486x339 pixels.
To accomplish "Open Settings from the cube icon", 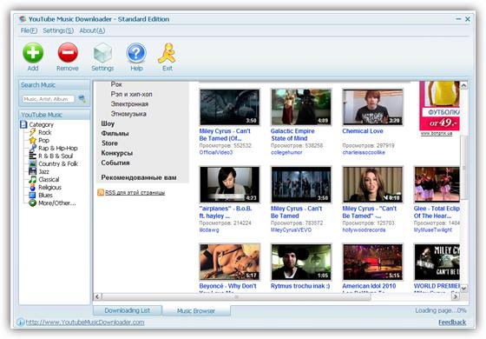I will [x=102, y=53].
